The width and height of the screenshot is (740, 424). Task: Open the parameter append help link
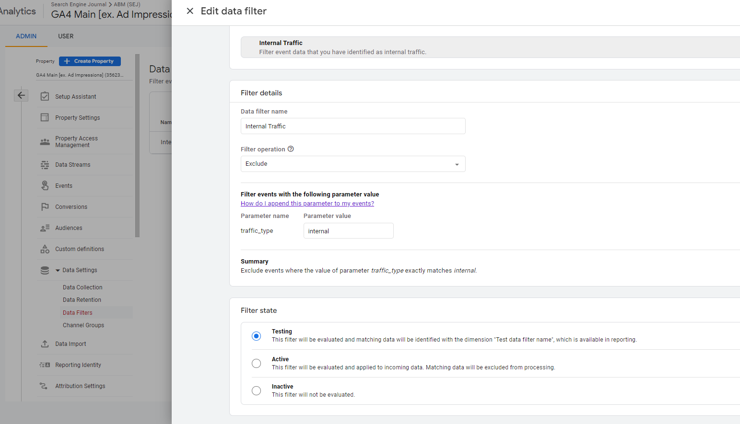coord(307,203)
